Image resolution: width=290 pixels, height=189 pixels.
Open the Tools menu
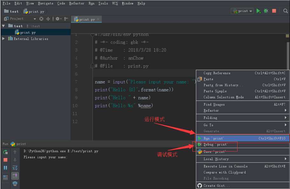click(x=103, y=3)
